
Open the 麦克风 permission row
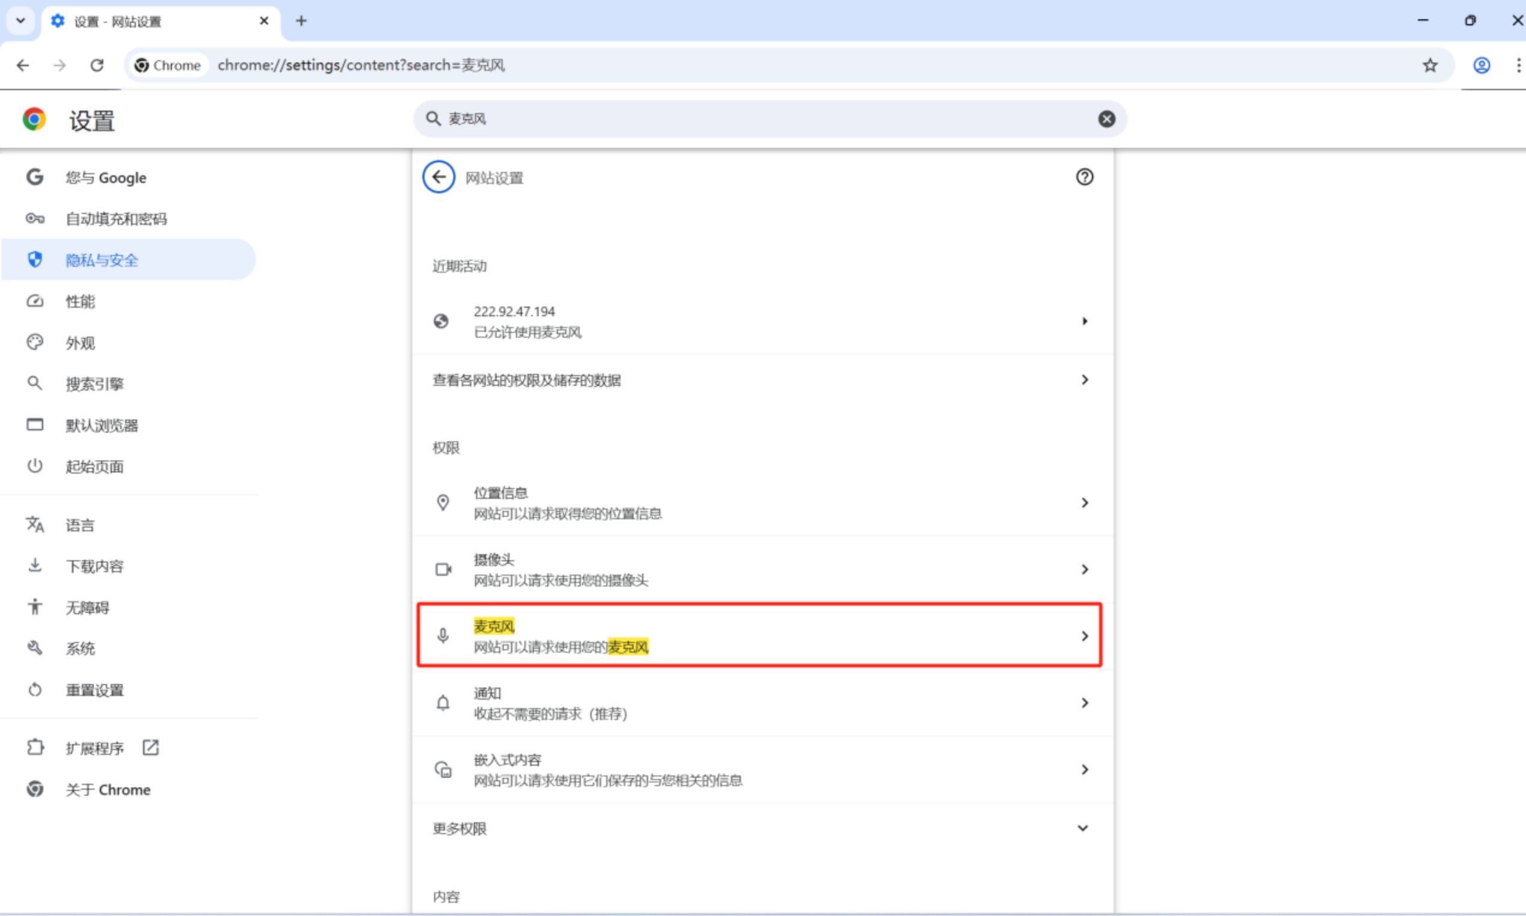pos(759,636)
